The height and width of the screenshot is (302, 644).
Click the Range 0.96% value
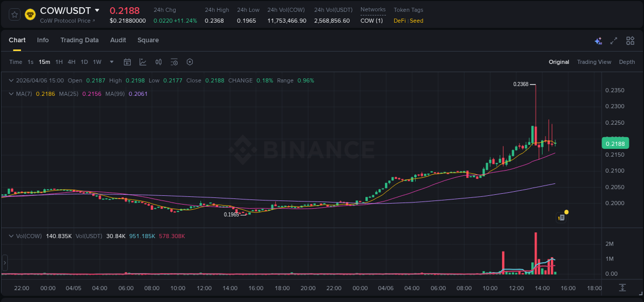point(306,80)
